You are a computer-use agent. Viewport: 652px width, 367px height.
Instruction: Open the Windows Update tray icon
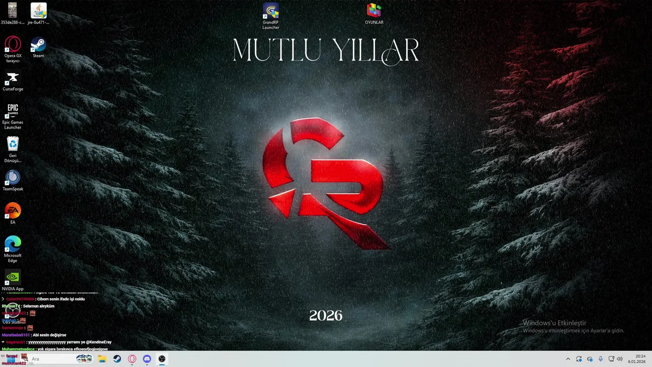point(579,359)
